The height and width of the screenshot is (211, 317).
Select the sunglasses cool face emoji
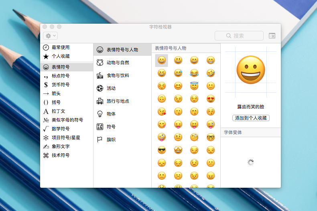[x=162, y=150]
